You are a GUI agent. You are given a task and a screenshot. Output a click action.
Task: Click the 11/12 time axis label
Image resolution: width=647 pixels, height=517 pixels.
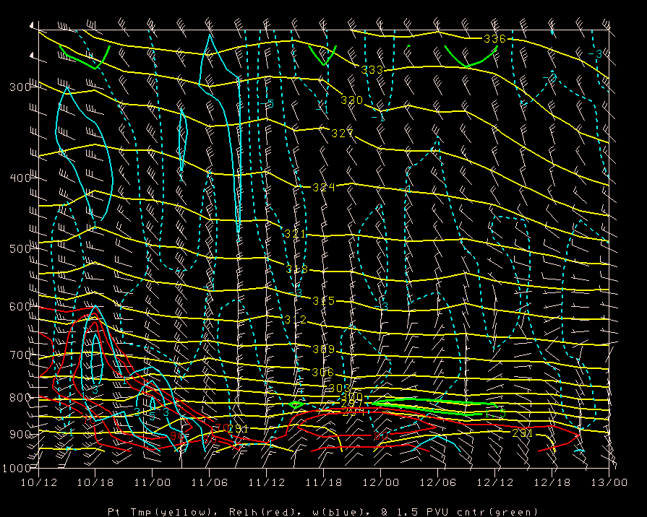pyautogui.click(x=266, y=480)
